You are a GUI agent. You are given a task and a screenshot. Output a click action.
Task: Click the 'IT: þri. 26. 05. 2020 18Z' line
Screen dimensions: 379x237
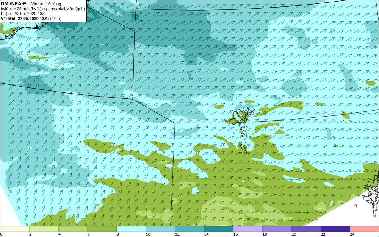click(x=23, y=14)
